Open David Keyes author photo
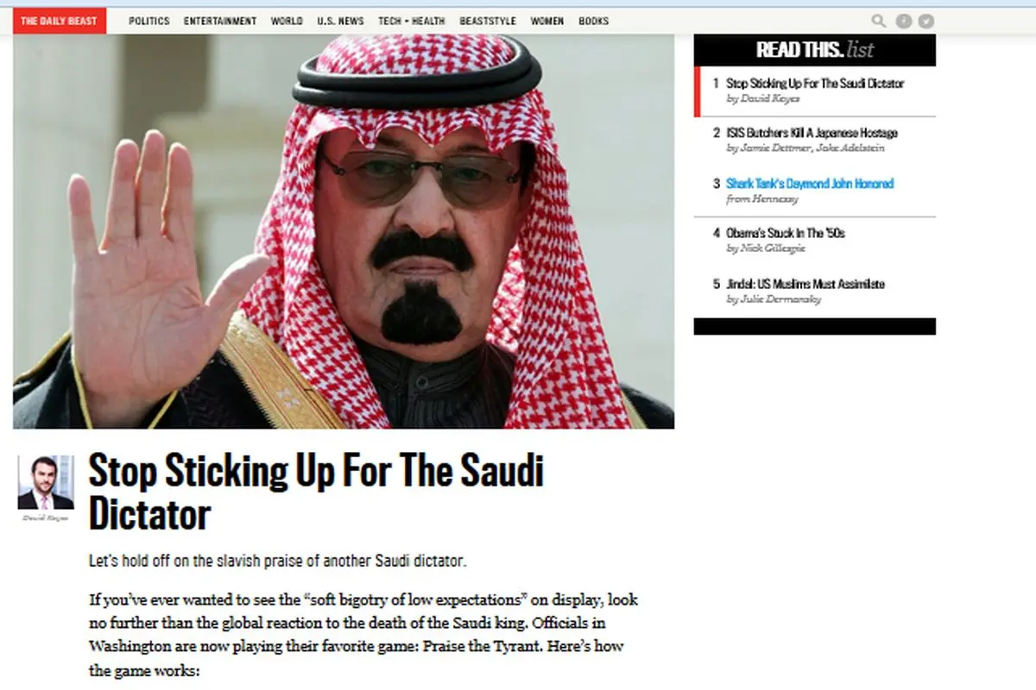 point(46,482)
